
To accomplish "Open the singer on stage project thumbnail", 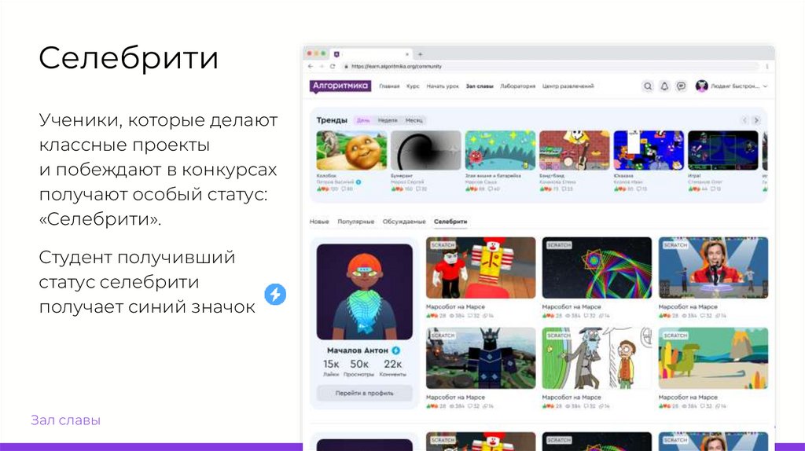I will (713, 268).
